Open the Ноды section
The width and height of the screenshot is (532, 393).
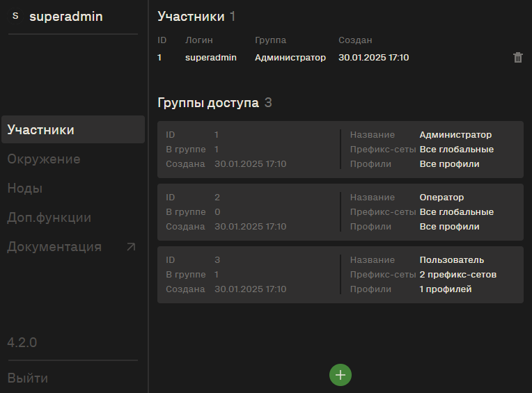(x=25, y=189)
